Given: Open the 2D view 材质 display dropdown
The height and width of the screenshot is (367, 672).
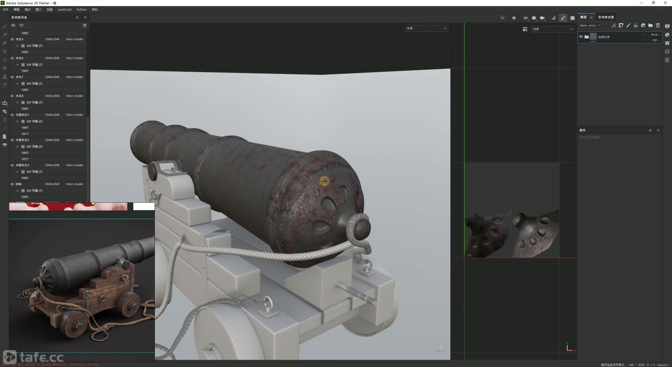Looking at the screenshot, I should pyautogui.click(x=552, y=29).
